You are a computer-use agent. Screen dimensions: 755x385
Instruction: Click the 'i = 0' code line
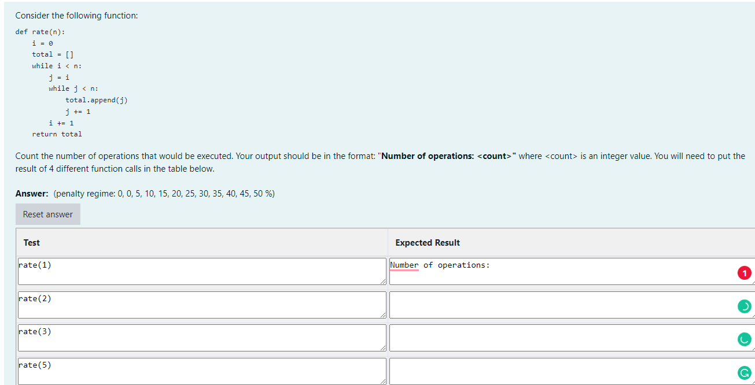click(x=43, y=43)
